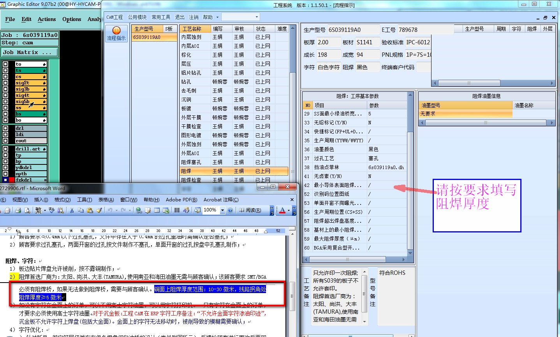560x337 pixels.
Task: Open the combo box next to 帮助 menu
Action: click(x=240, y=17)
